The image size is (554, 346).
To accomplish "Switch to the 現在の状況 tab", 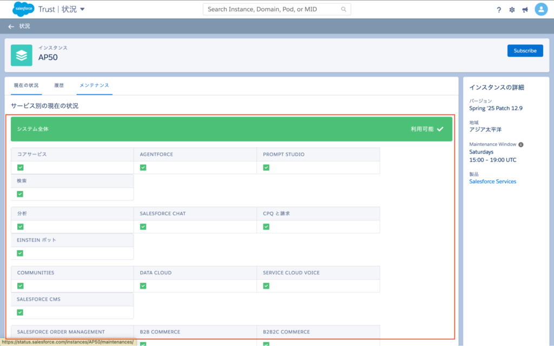I will 26,85.
